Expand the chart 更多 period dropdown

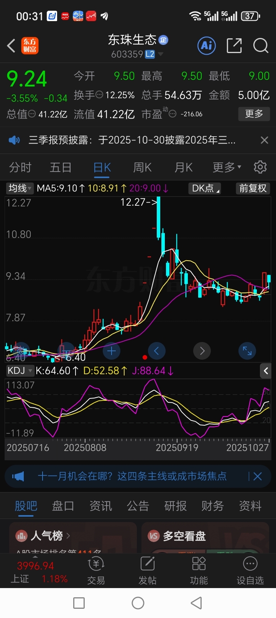coord(227,167)
